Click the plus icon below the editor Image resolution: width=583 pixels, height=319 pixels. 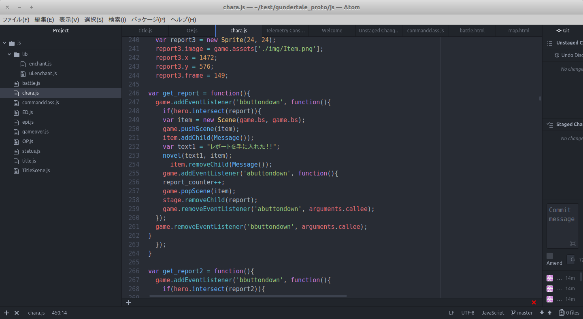[x=128, y=302]
